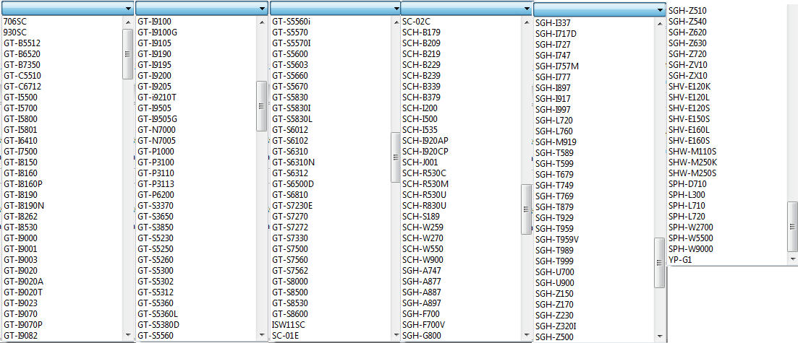Select the GT-I9020A entry
The width and height of the screenshot is (798, 343).
tap(23, 281)
